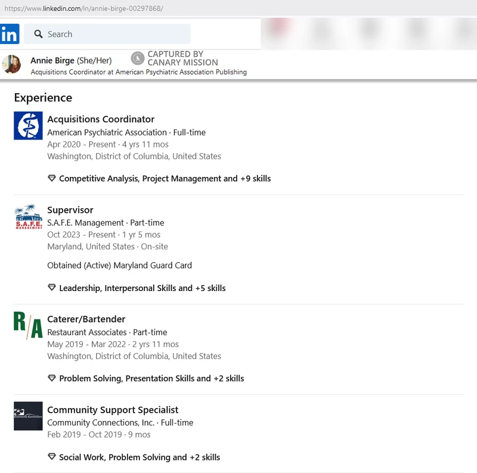Screen dimensions: 477x473
Task: Click the Community Support Specialist title
Action: tap(113, 410)
